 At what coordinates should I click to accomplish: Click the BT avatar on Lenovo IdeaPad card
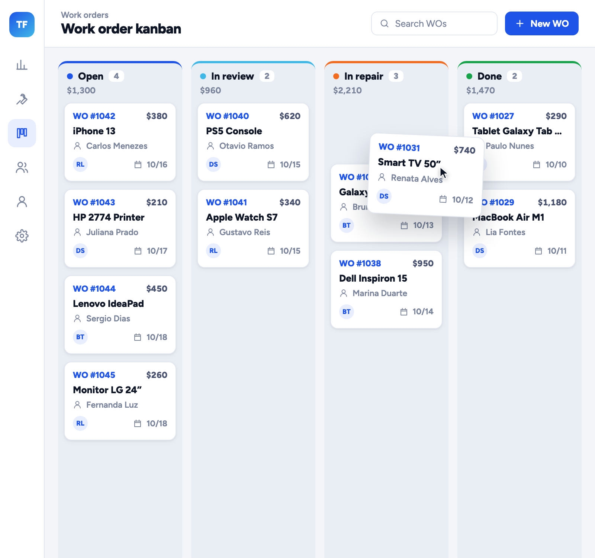click(x=80, y=337)
